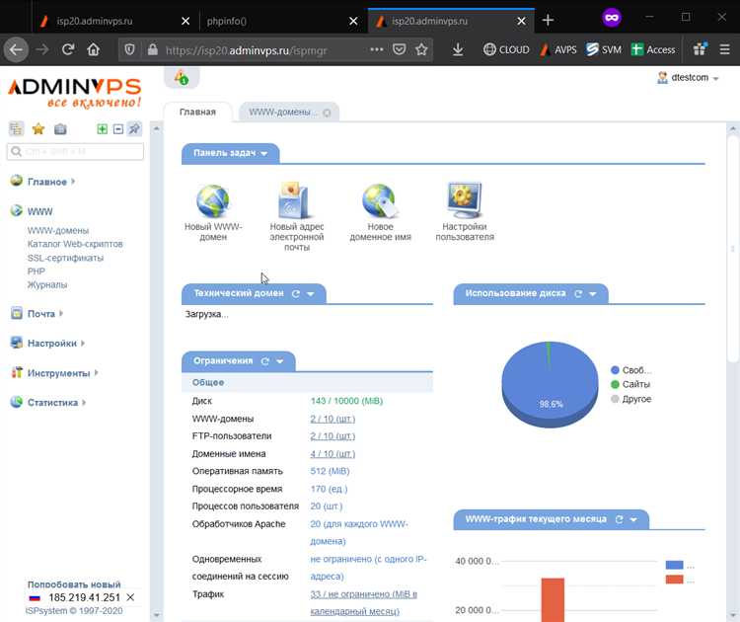Close the WWW-домены panel tab
This screenshot has height=622, width=740.
[x=327, y=113]
